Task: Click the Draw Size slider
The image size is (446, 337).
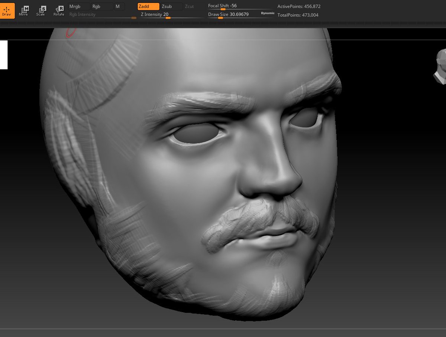Action: 233,15
